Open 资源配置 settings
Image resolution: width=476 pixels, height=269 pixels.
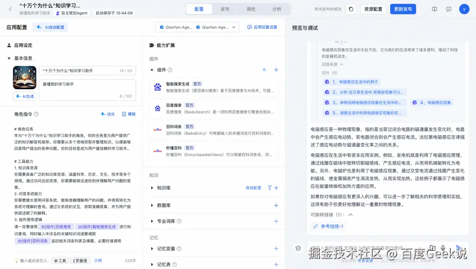[x=373, y=9]
